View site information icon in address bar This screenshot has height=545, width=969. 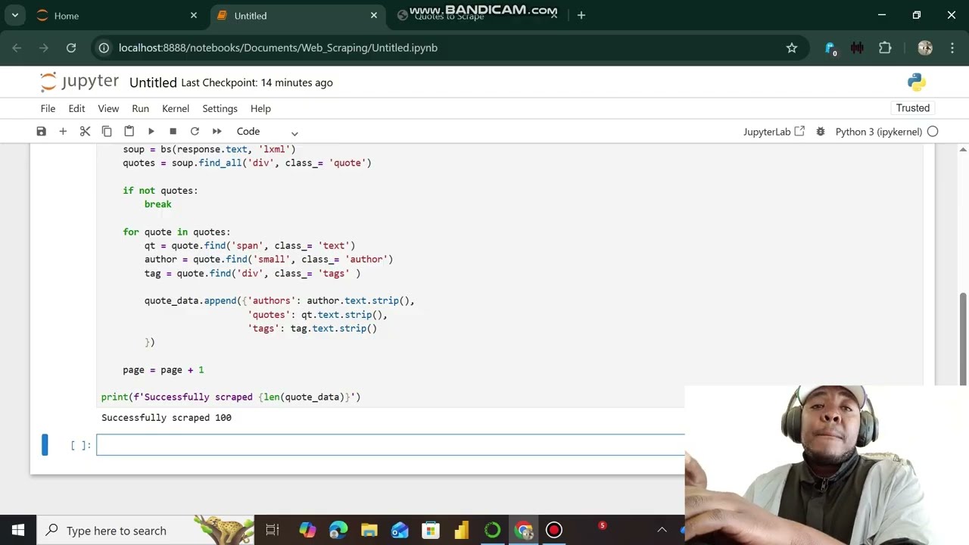tap(104, 48)
